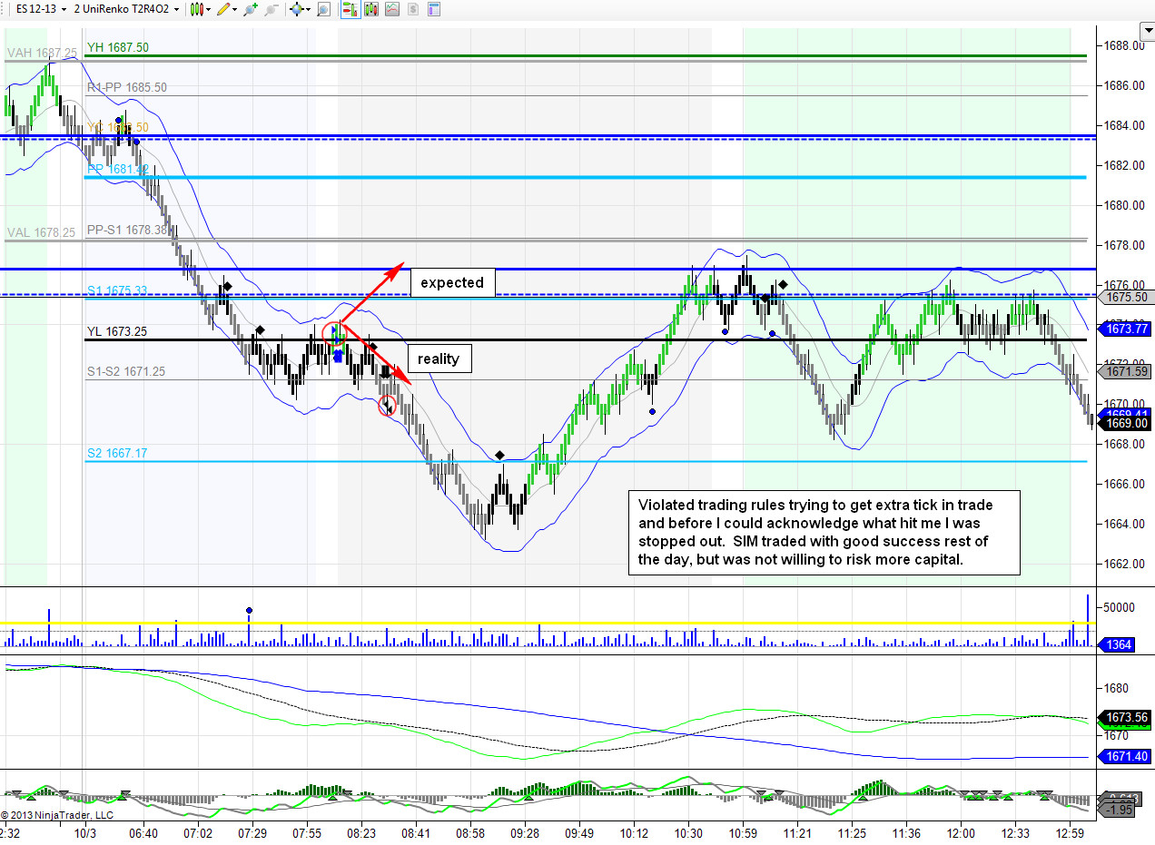Expand the drawing tools dropdown arrow
Image resolution: width=1155 pixels, height=845 pixels.
pyautogui.click(x=235, y=9)
